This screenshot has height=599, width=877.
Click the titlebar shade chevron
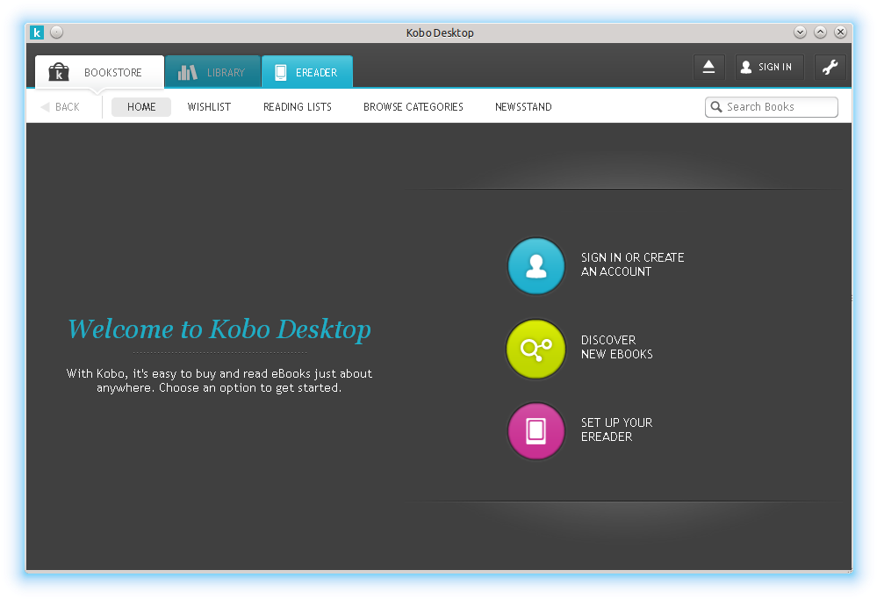[800, 32]
